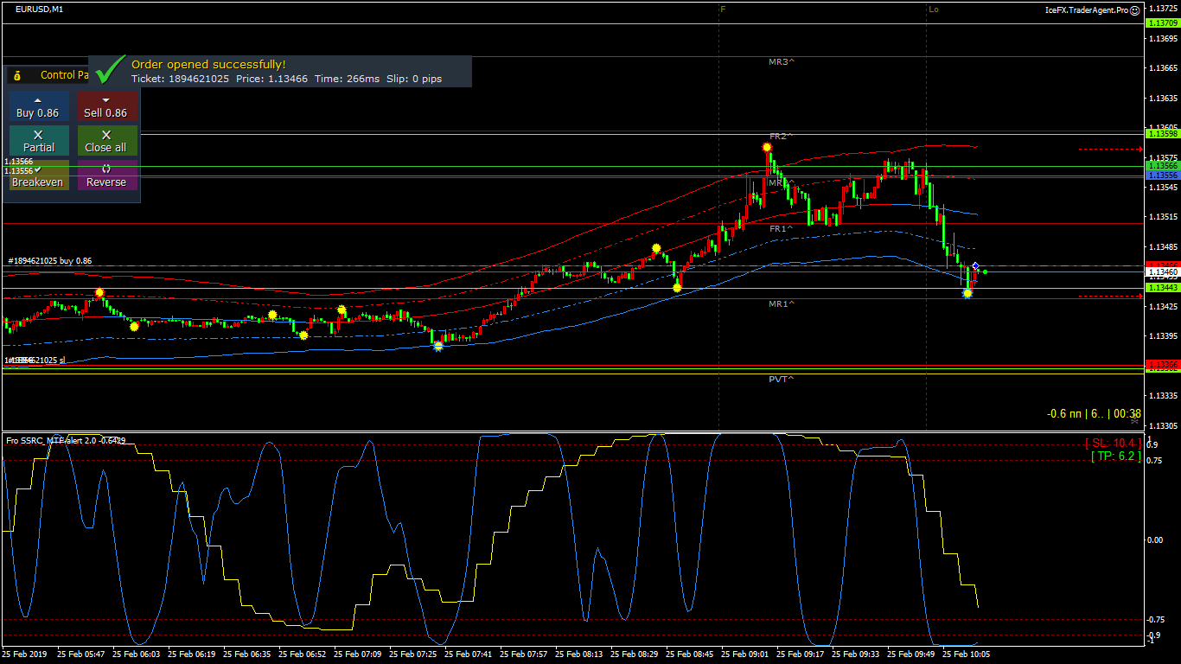Click the Reverse position button

click(105, 176)
